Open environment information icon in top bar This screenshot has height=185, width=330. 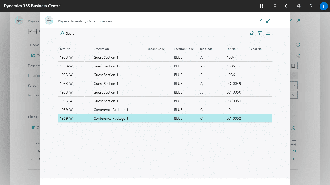pos(262,6)
